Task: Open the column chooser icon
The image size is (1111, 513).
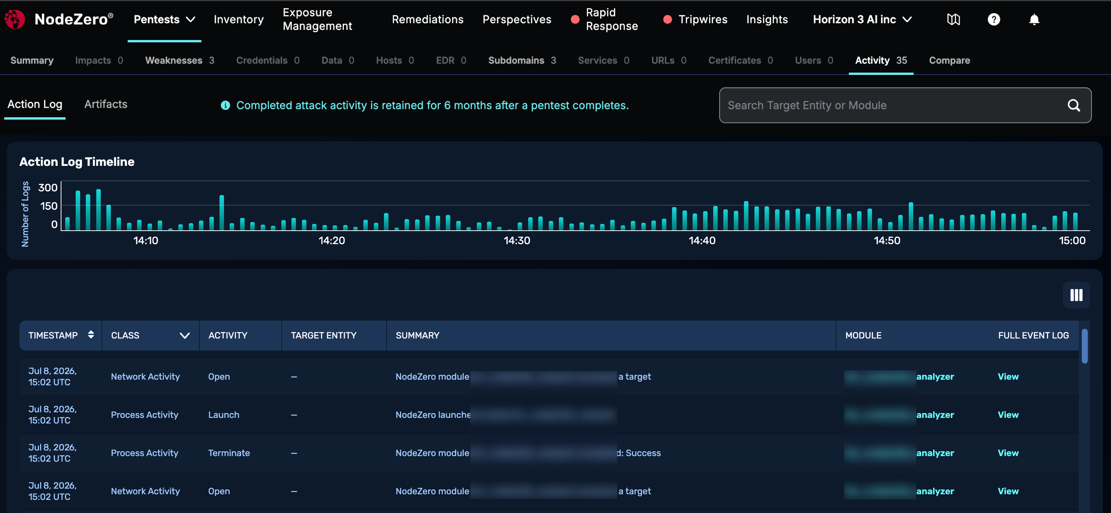Action: point(1076,295)
